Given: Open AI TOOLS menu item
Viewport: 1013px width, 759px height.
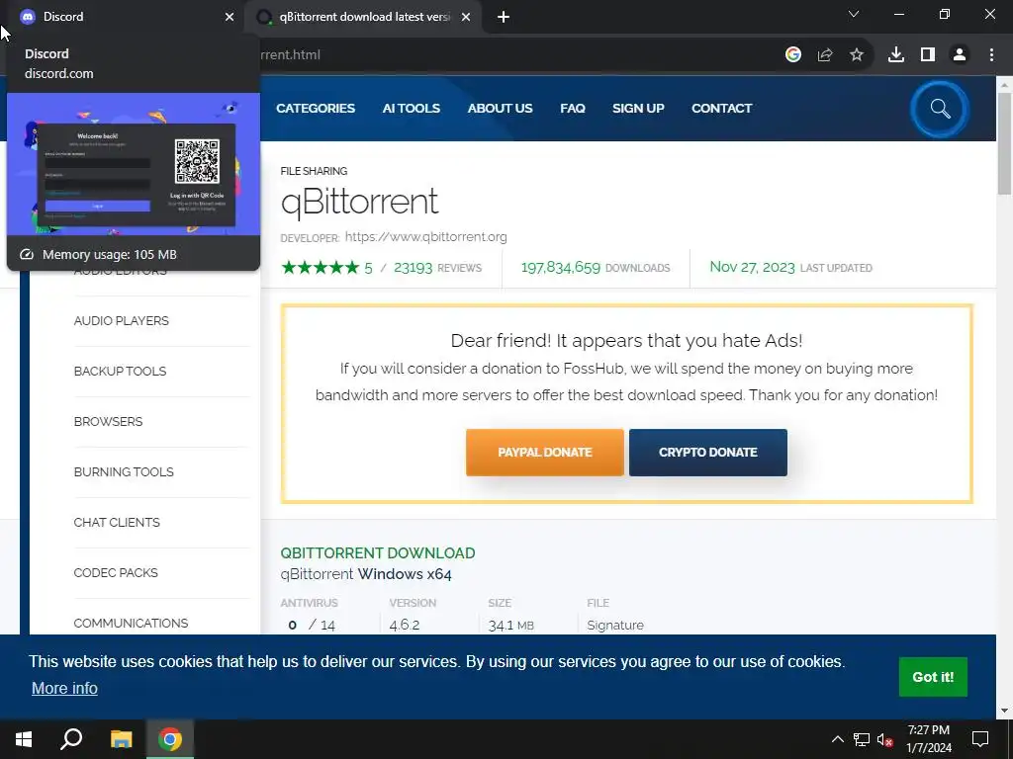Looking at the screenshot, I should pyautogui.click(x=411, y=109).
